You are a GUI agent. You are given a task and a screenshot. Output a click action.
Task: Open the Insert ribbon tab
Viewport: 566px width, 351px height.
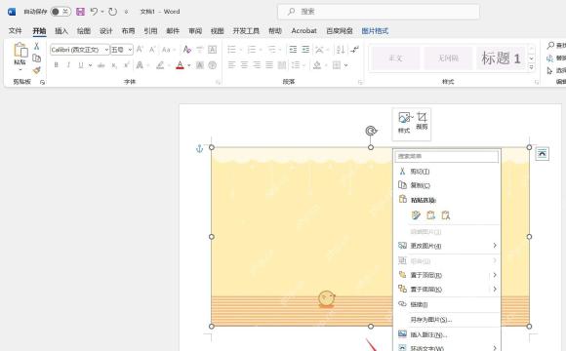point(61,31)
